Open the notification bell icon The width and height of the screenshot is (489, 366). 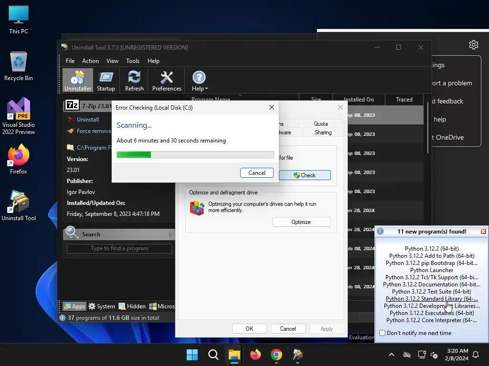point(476,355)
